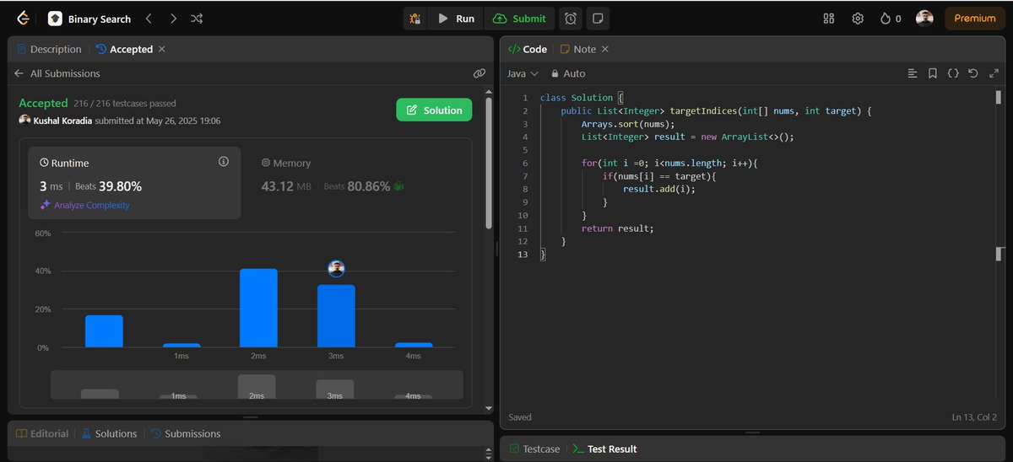Open the layout manager icon
Screen dimensions: 1013x462
[829, 19]
